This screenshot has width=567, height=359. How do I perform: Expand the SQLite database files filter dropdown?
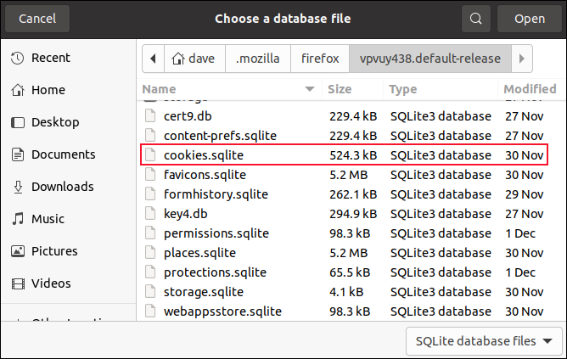(x=485, y=341)
